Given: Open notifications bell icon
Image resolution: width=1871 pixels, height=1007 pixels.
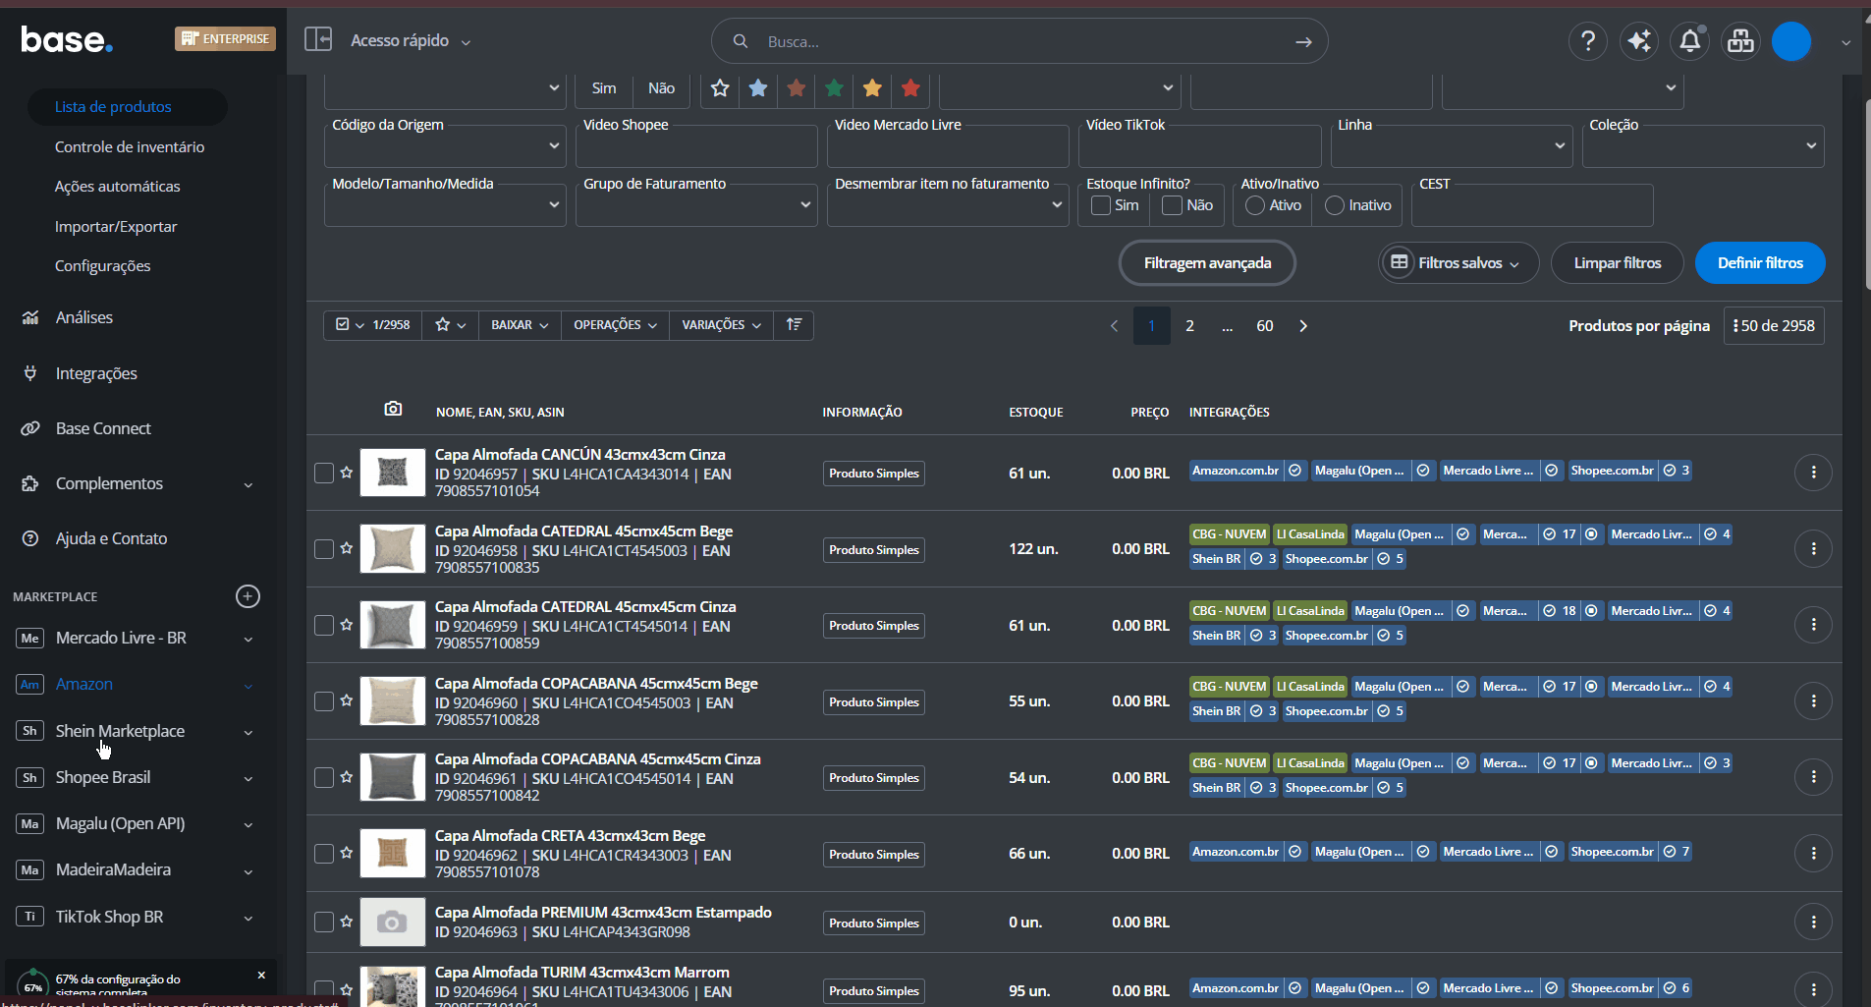Looking at the screenshot, I should pyautogui.click(x=1689, y=41).
